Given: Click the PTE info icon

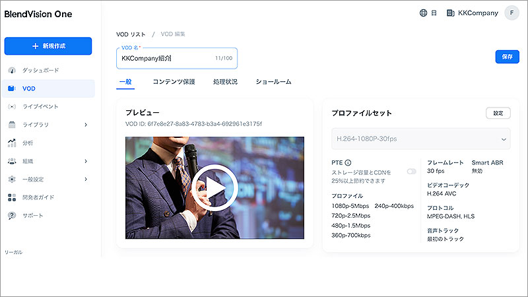Looking at the screenshot, I should [348, 162].
